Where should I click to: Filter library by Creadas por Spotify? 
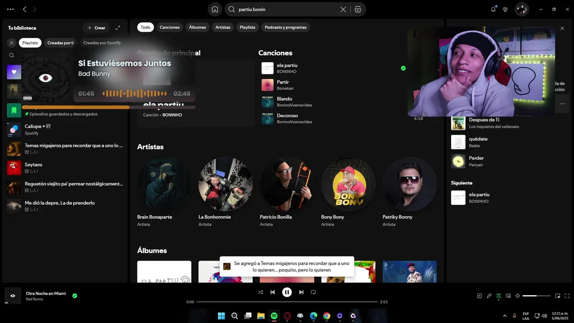pyautogui.click(x=102, y=43)
